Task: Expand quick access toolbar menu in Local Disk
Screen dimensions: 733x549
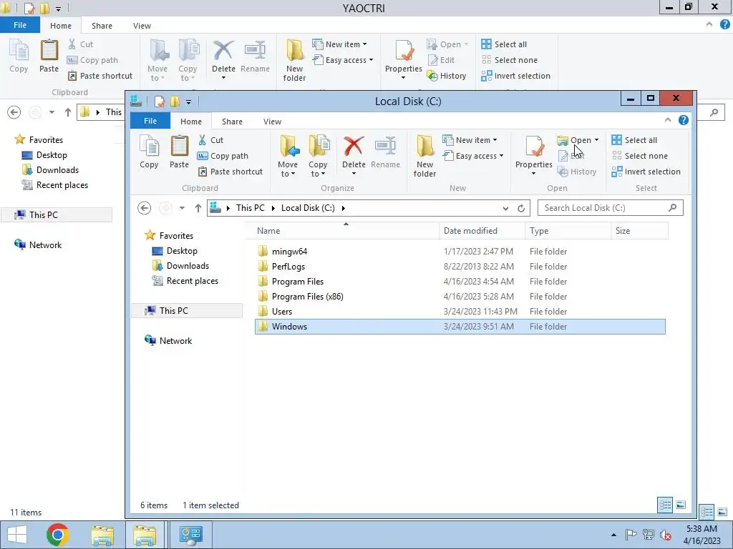Action: (x=188, y=102)
